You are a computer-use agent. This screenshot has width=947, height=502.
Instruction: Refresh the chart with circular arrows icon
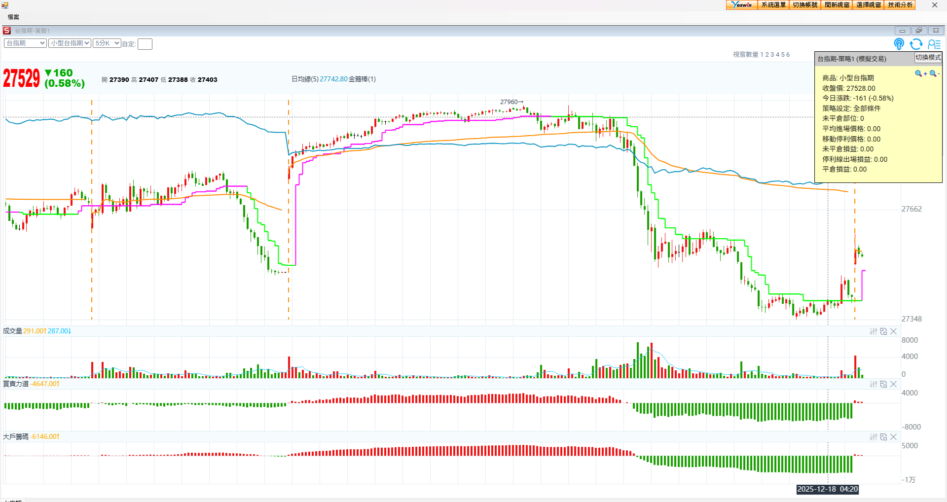[x=916, y=44]
